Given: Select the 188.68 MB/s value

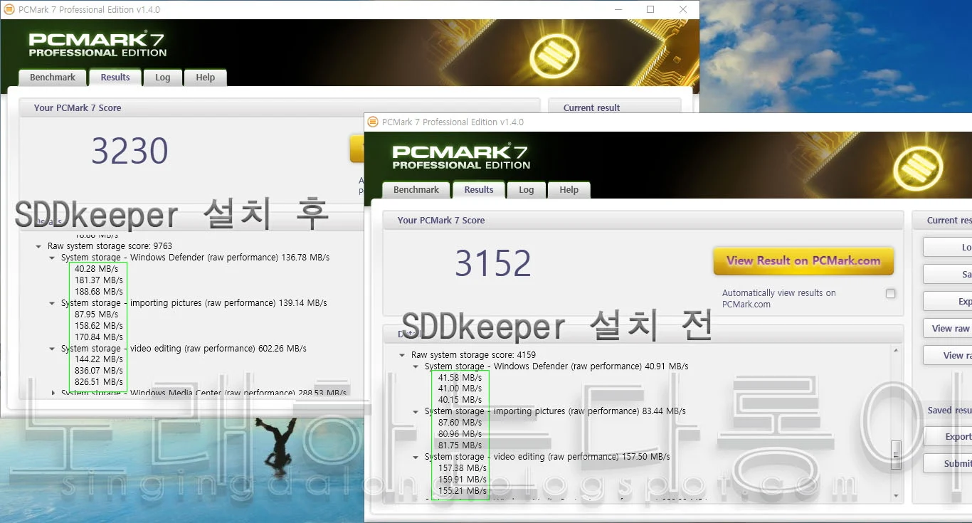Looking at the screenshot, I should click(x=99, y=292).
